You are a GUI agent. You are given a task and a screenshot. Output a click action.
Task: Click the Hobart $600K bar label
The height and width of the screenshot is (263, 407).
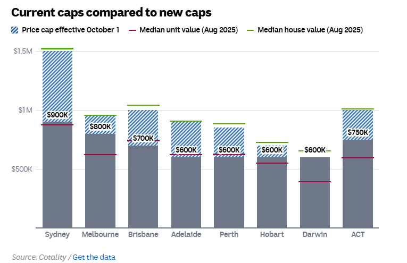tap(272, 150)
